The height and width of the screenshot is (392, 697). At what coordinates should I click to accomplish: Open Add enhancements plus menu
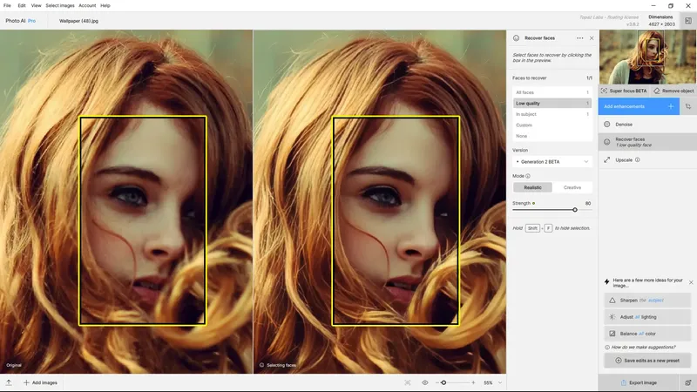(x=671, y=106)
